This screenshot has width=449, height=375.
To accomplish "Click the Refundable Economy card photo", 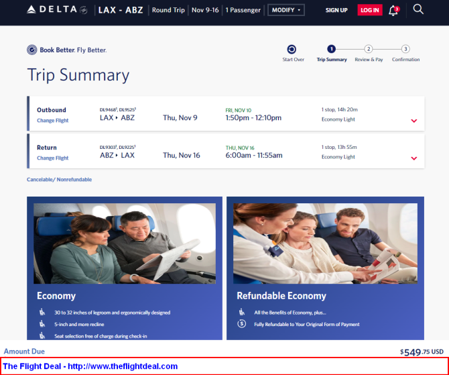I will pos(325,244).
